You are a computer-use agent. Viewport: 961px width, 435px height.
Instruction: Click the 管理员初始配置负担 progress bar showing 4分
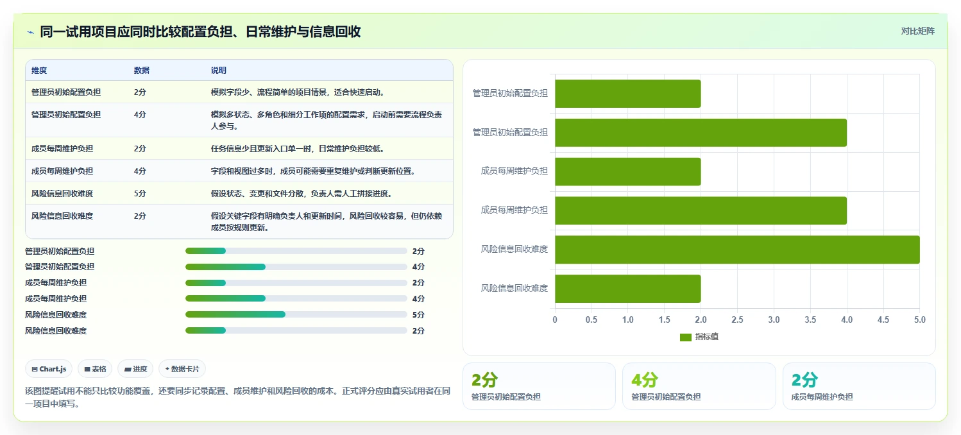tap(296, 267)
